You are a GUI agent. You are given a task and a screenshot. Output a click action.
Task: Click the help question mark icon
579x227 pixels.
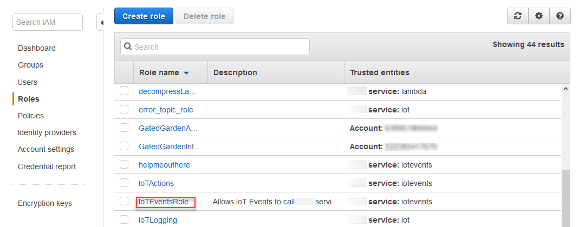pyautogui.click(x=560, y=16)
